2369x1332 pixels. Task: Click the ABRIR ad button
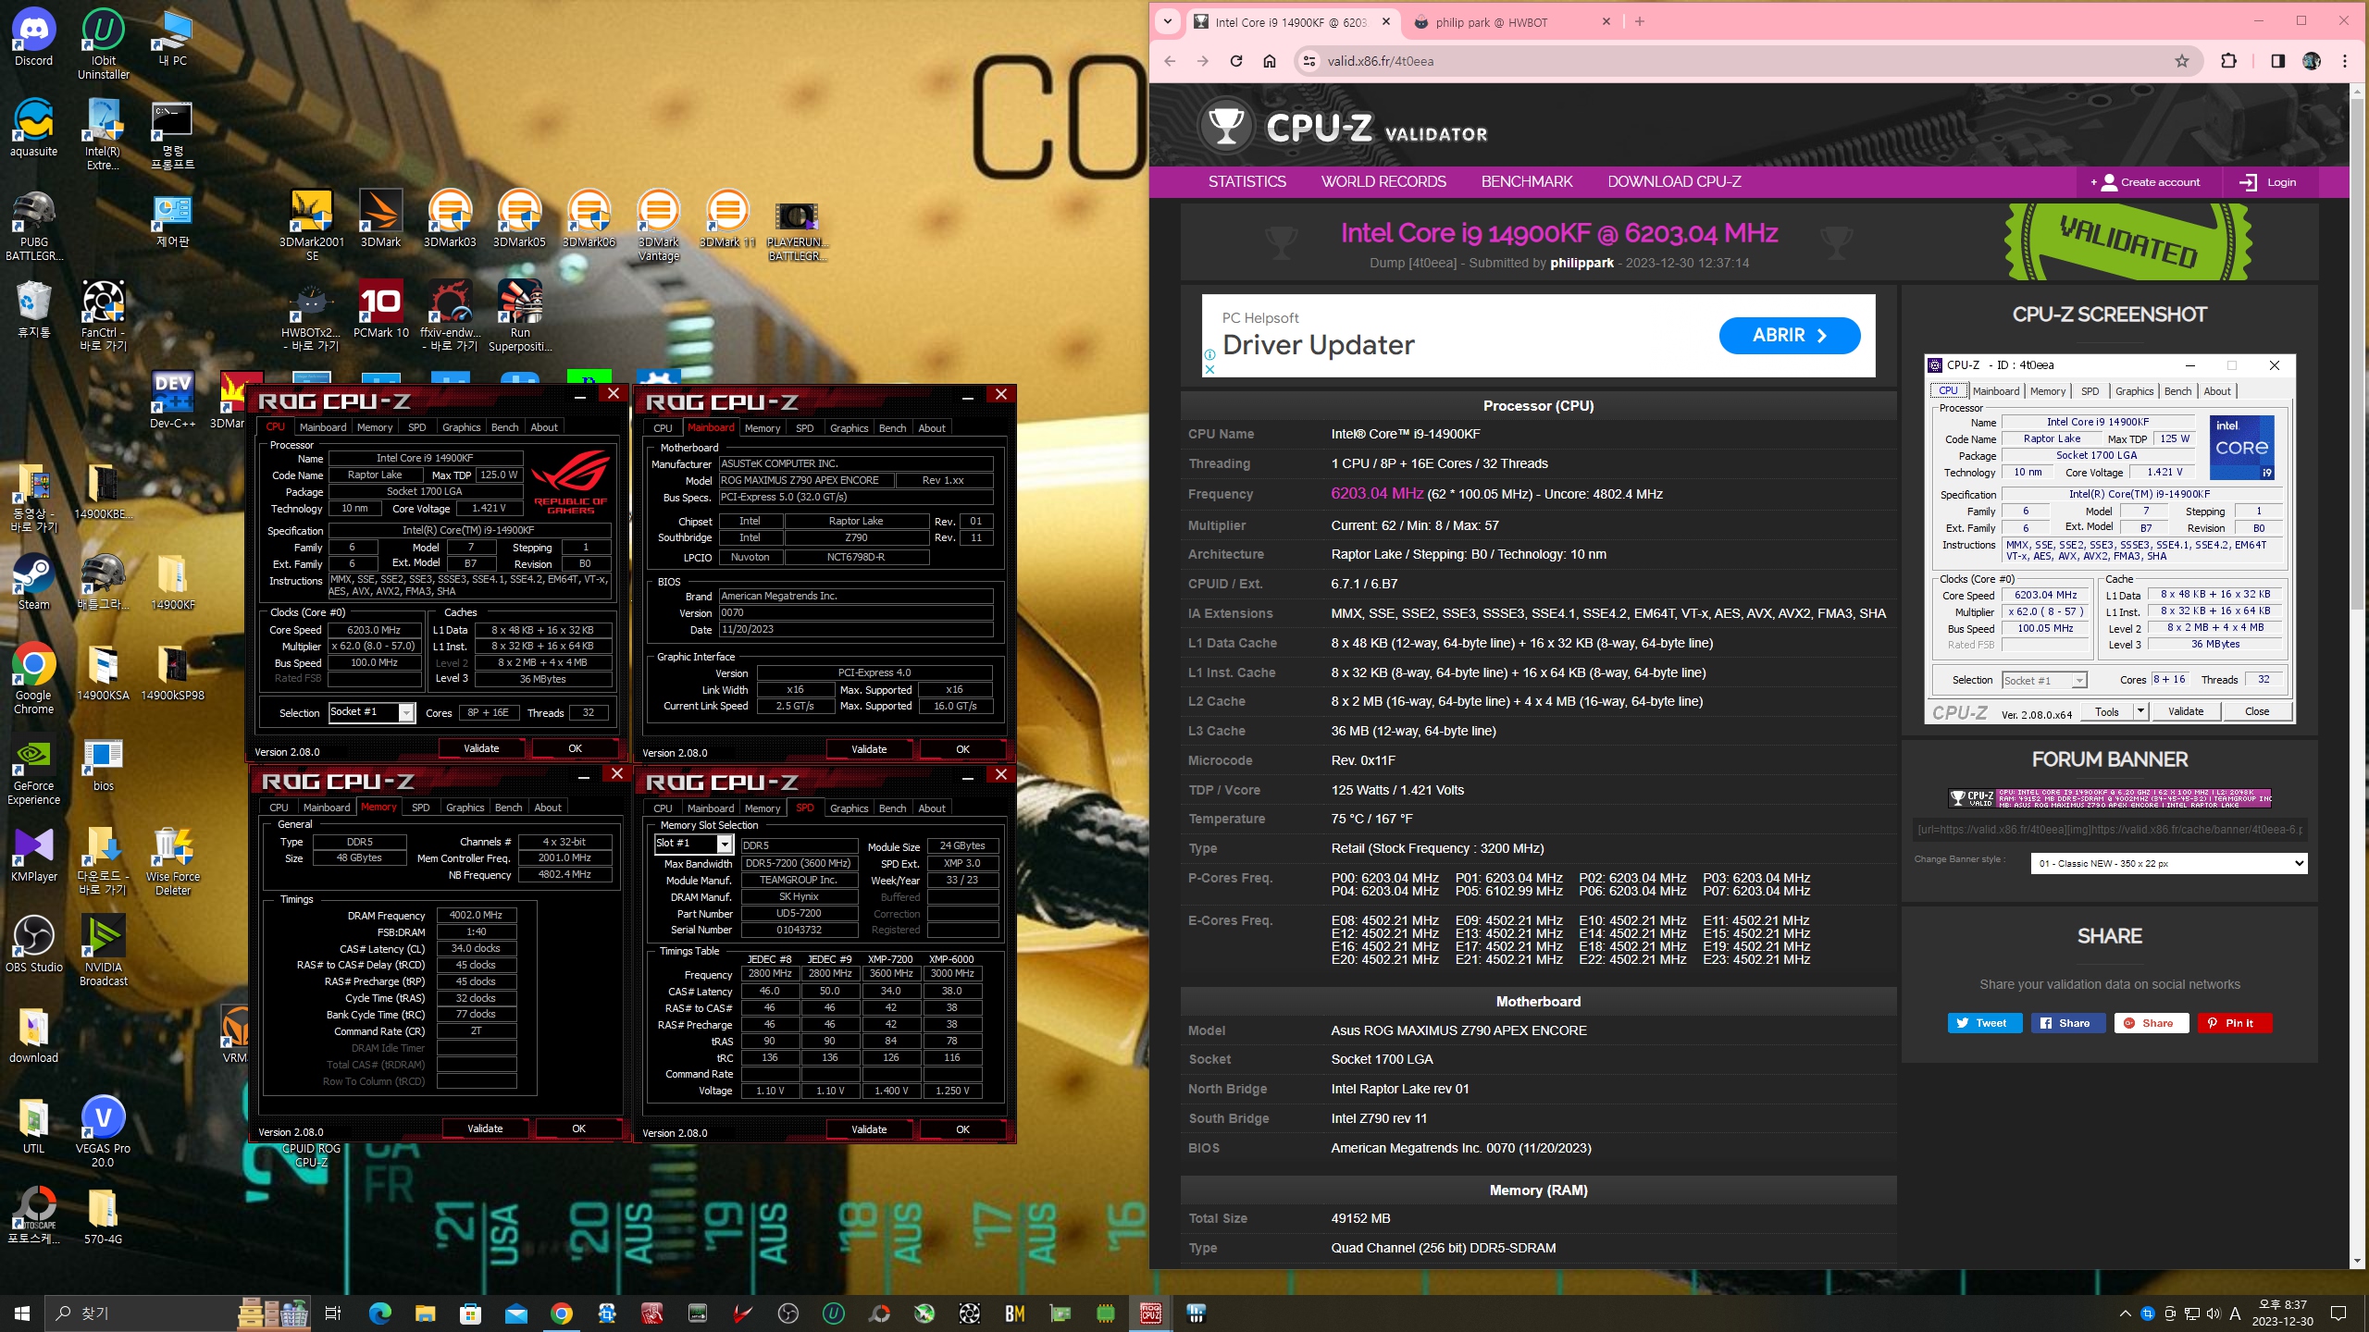pyautogui.click(x=1789, y=335)
